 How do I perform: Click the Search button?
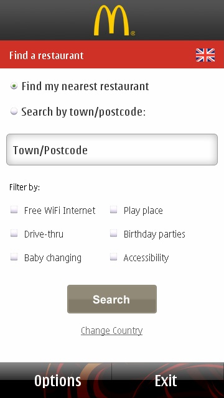(112, 299)
